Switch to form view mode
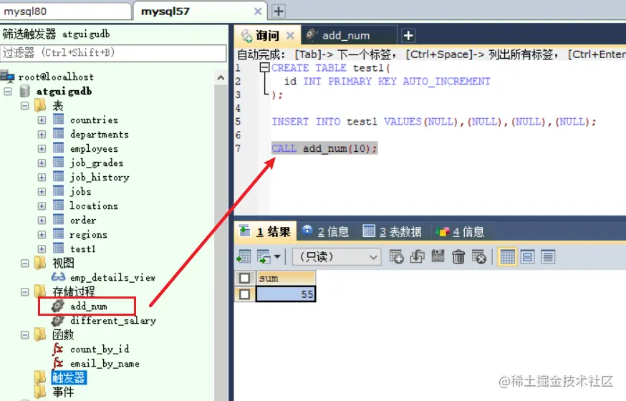This screenshot has width=626, height=401. 527,256
